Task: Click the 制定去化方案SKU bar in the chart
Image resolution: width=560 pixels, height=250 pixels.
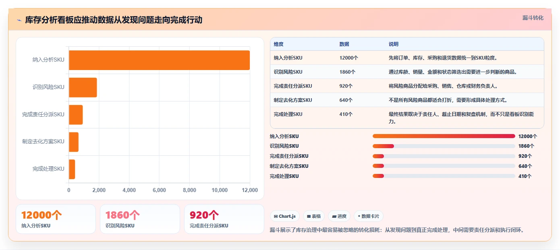Action: [x=74, y=142]
